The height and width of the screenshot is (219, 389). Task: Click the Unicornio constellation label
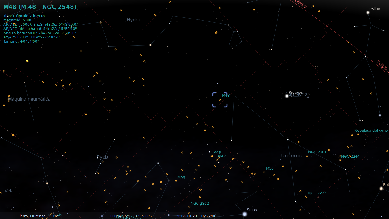[x=292, y=155]
